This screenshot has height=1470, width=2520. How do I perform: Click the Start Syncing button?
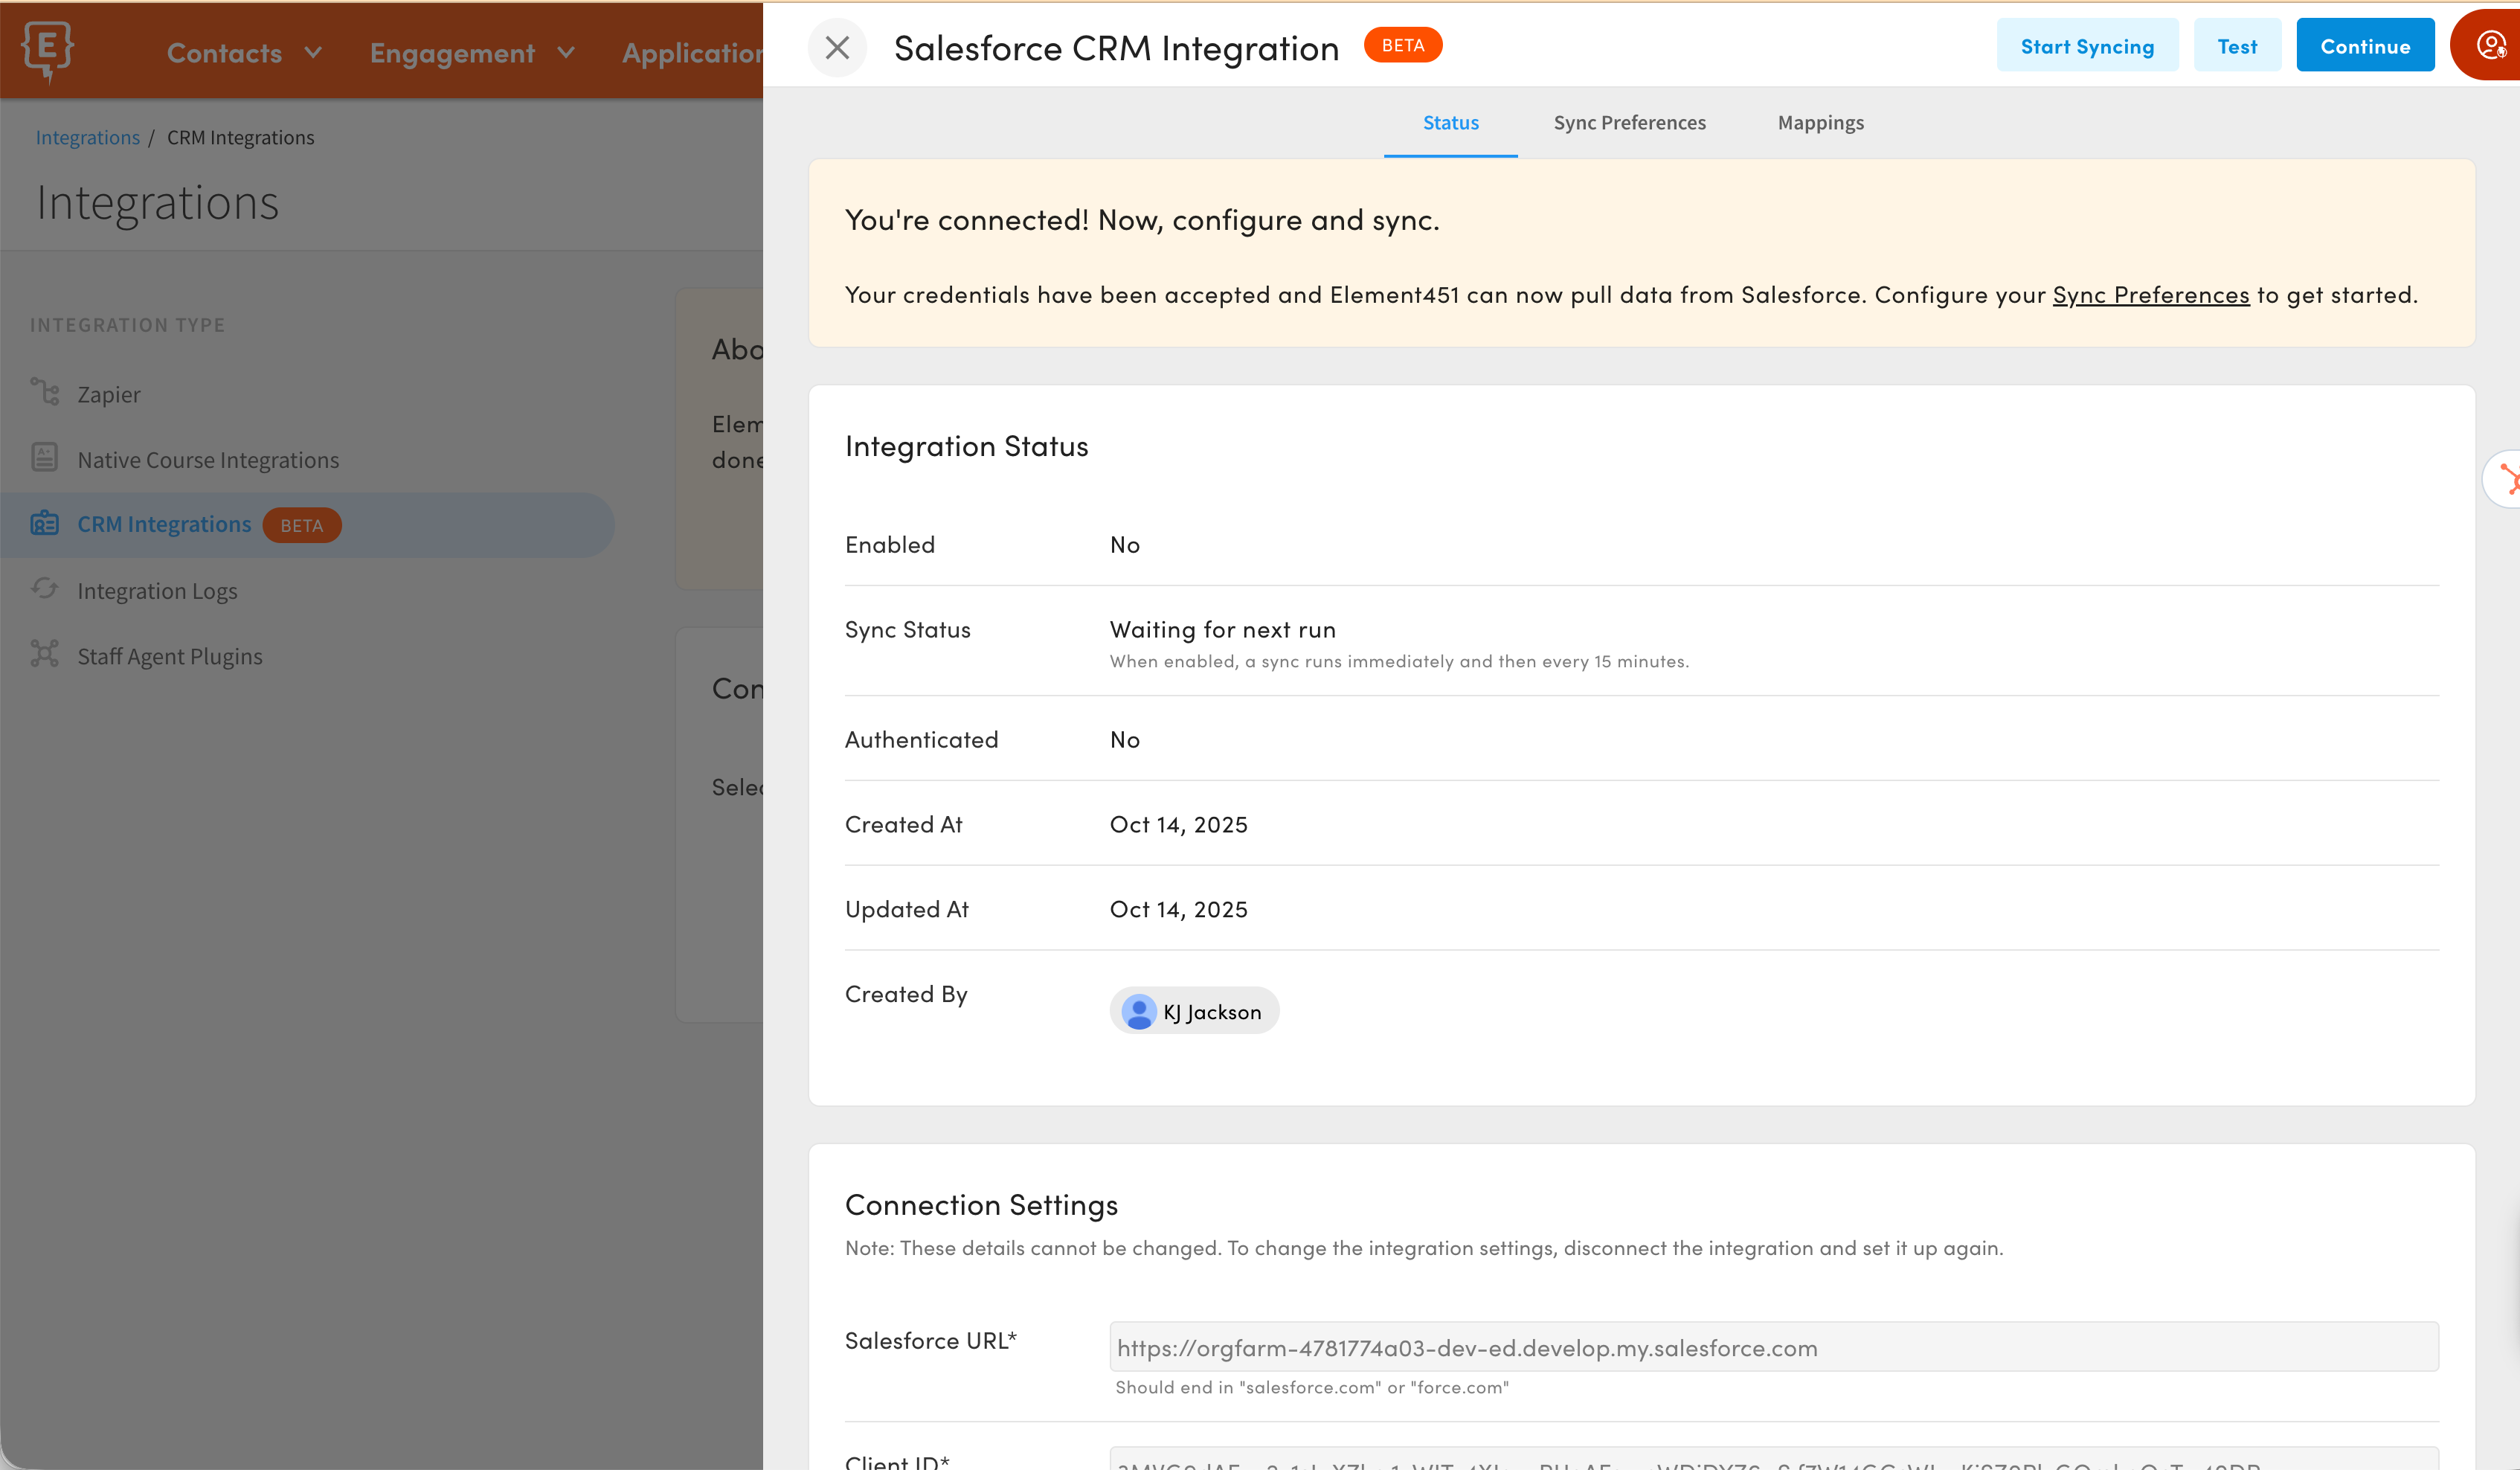[2087, 44]
